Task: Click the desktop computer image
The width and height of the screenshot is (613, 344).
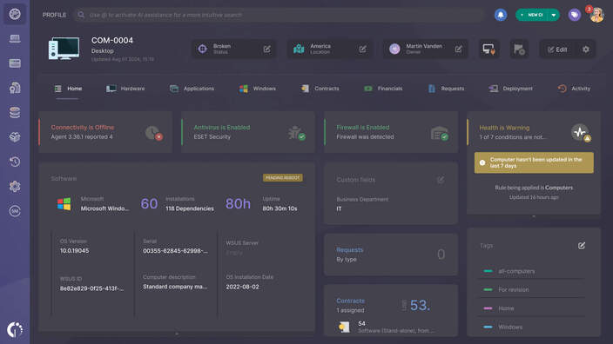Action: [64, 49]
